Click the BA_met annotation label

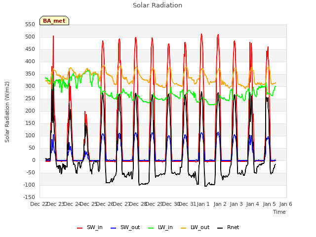click(x=54, y=21)
